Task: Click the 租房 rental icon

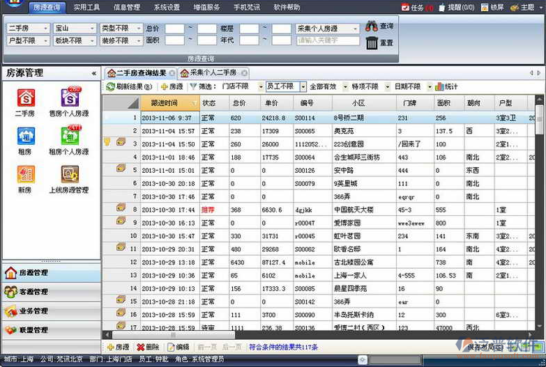Action: point(26,136)
